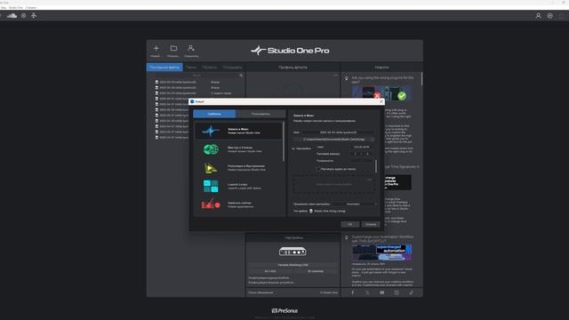Click the template list scrollbar

pos(284,141)
